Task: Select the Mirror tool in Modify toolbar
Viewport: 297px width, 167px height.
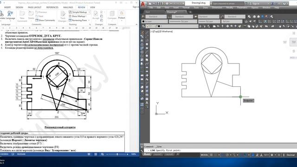Action: pyautogui.click(x=142, y=40)
